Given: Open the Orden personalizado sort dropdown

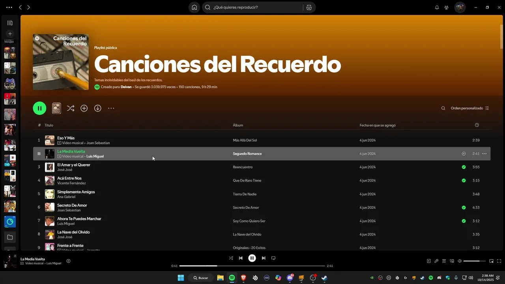Looking at the screenshot, I should click(x=470, y=108).
